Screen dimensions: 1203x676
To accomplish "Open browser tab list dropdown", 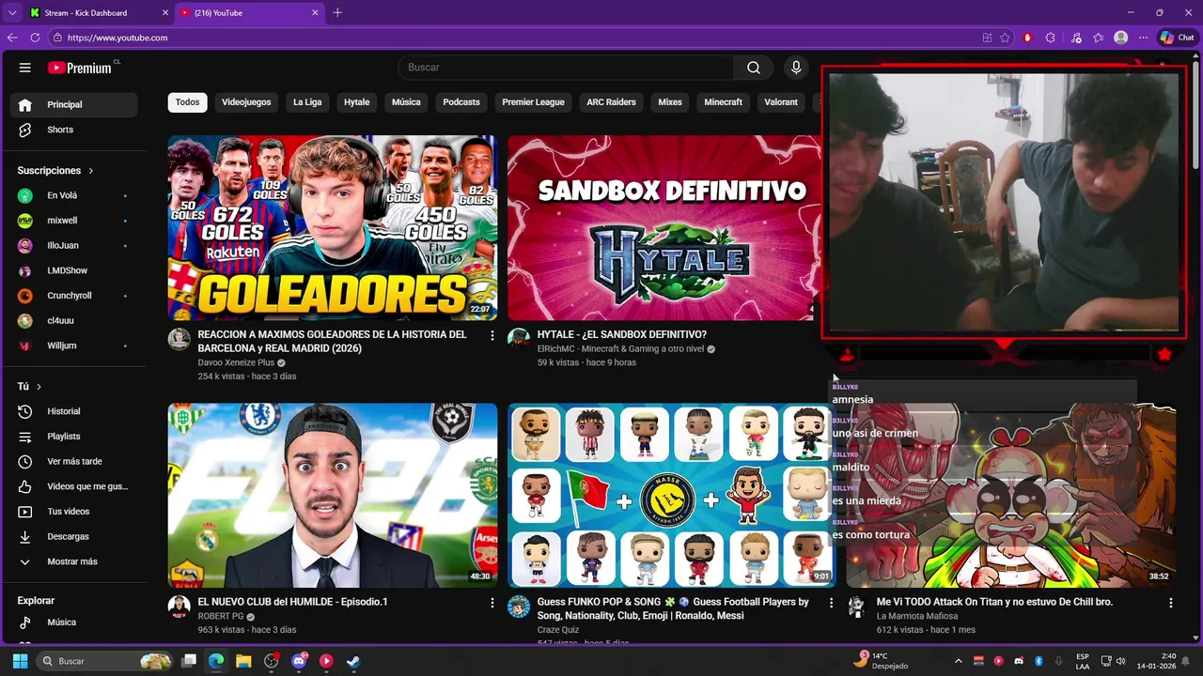I will [12, 13].
